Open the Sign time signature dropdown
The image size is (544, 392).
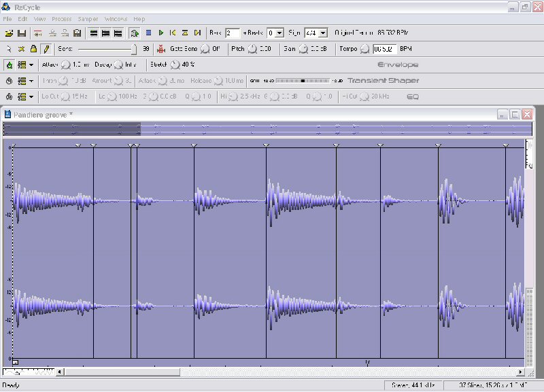(x=322, y=33)
